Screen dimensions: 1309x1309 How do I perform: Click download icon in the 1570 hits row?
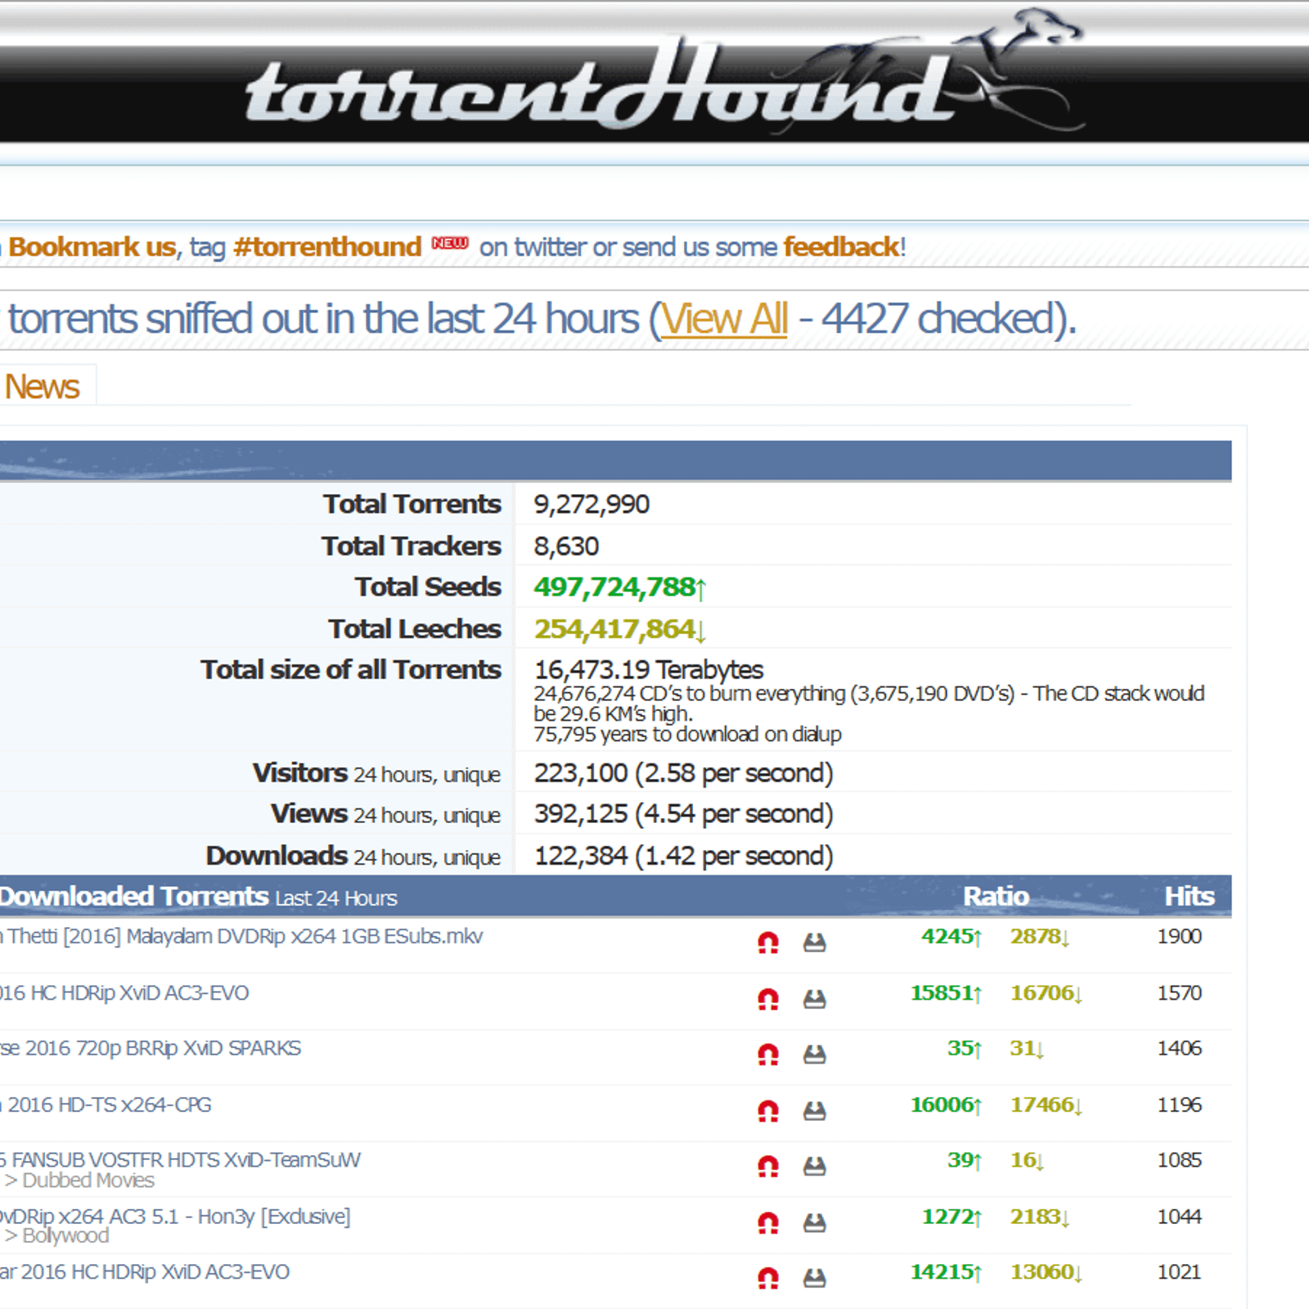(x=814, y=999)
